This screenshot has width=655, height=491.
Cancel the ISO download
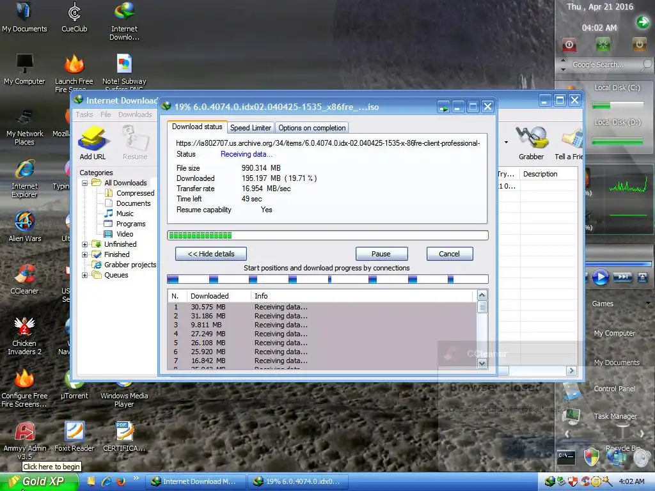pos(450,254)
